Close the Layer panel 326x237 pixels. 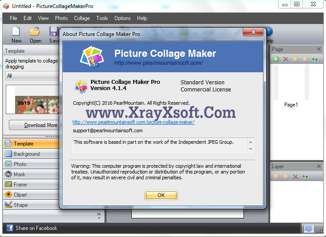tap(319, 166)
